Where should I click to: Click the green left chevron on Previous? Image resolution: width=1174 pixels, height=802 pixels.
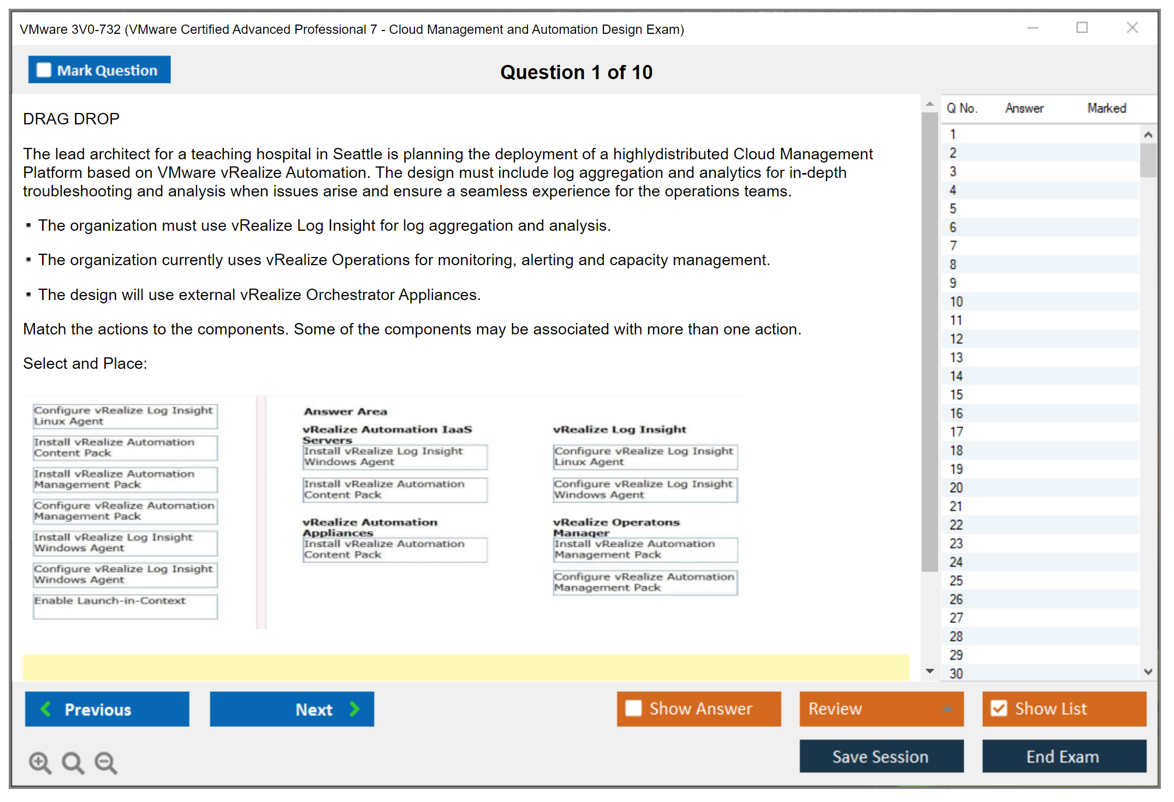point(46,709)
